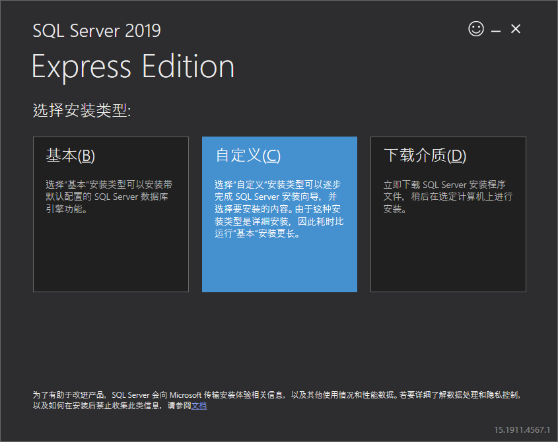The image size is (558, 442).
Task: Open the 文档 privacy documentation link
Action: (x=199, y=406)
